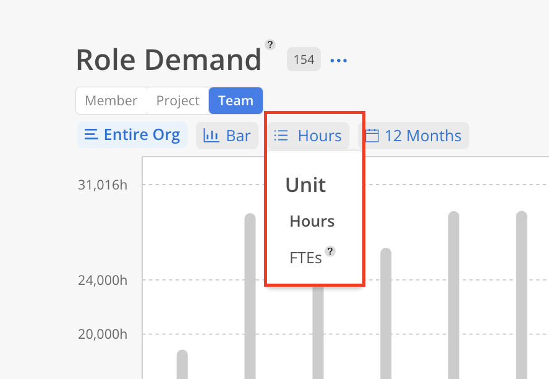Image resolution: width=549 pixels, height=379 pixels.
Task: Open the three-dot more options menu
Action: (339, 61)
